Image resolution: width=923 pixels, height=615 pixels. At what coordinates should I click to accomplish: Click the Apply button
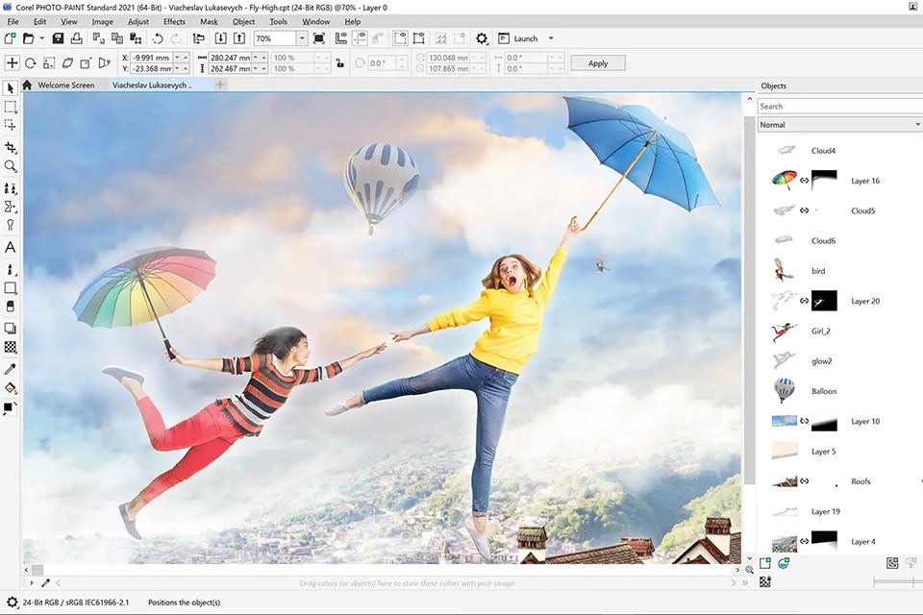point(597,62)
